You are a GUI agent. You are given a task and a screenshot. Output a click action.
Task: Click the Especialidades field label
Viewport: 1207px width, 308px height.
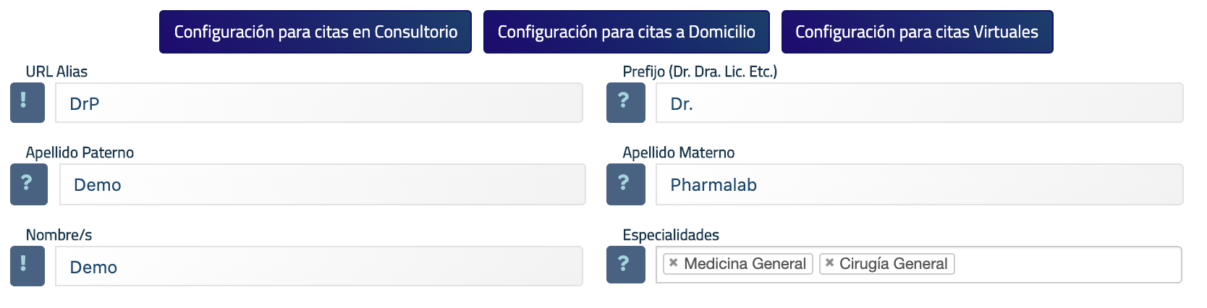click(671, 235)
